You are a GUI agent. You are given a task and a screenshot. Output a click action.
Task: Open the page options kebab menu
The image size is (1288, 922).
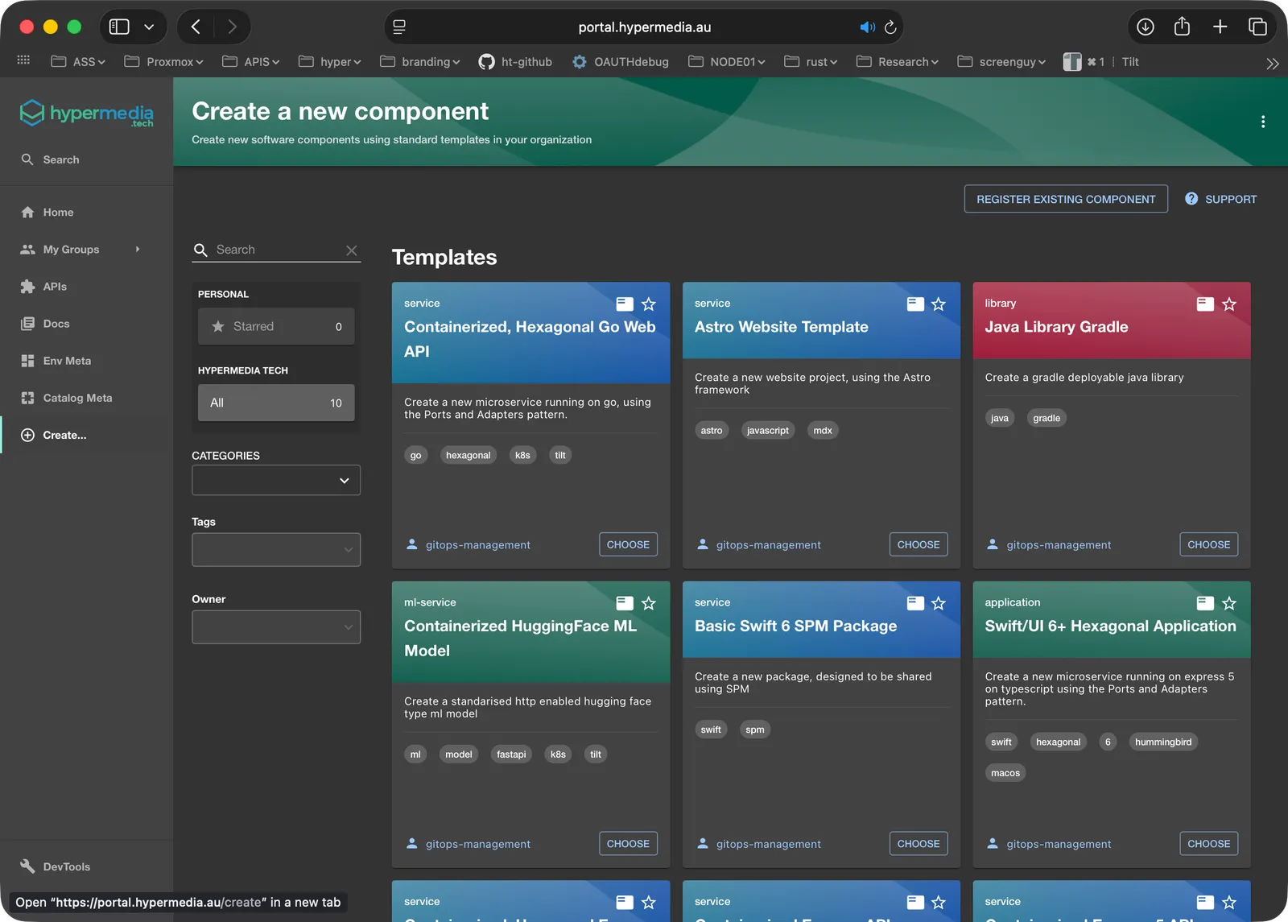pyautogui.click(x=1263, y=122)
